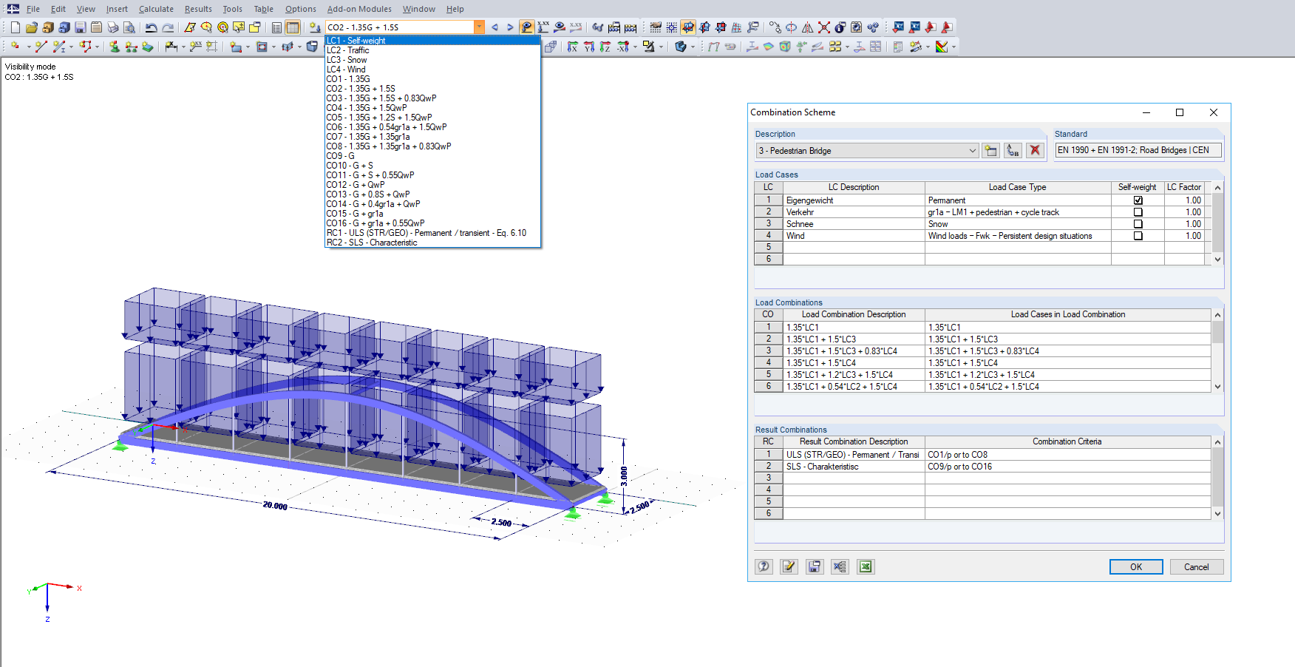Select view in X direction icon
The width and height of the screenshot is (1295, 667).
[x=573, y=47]
